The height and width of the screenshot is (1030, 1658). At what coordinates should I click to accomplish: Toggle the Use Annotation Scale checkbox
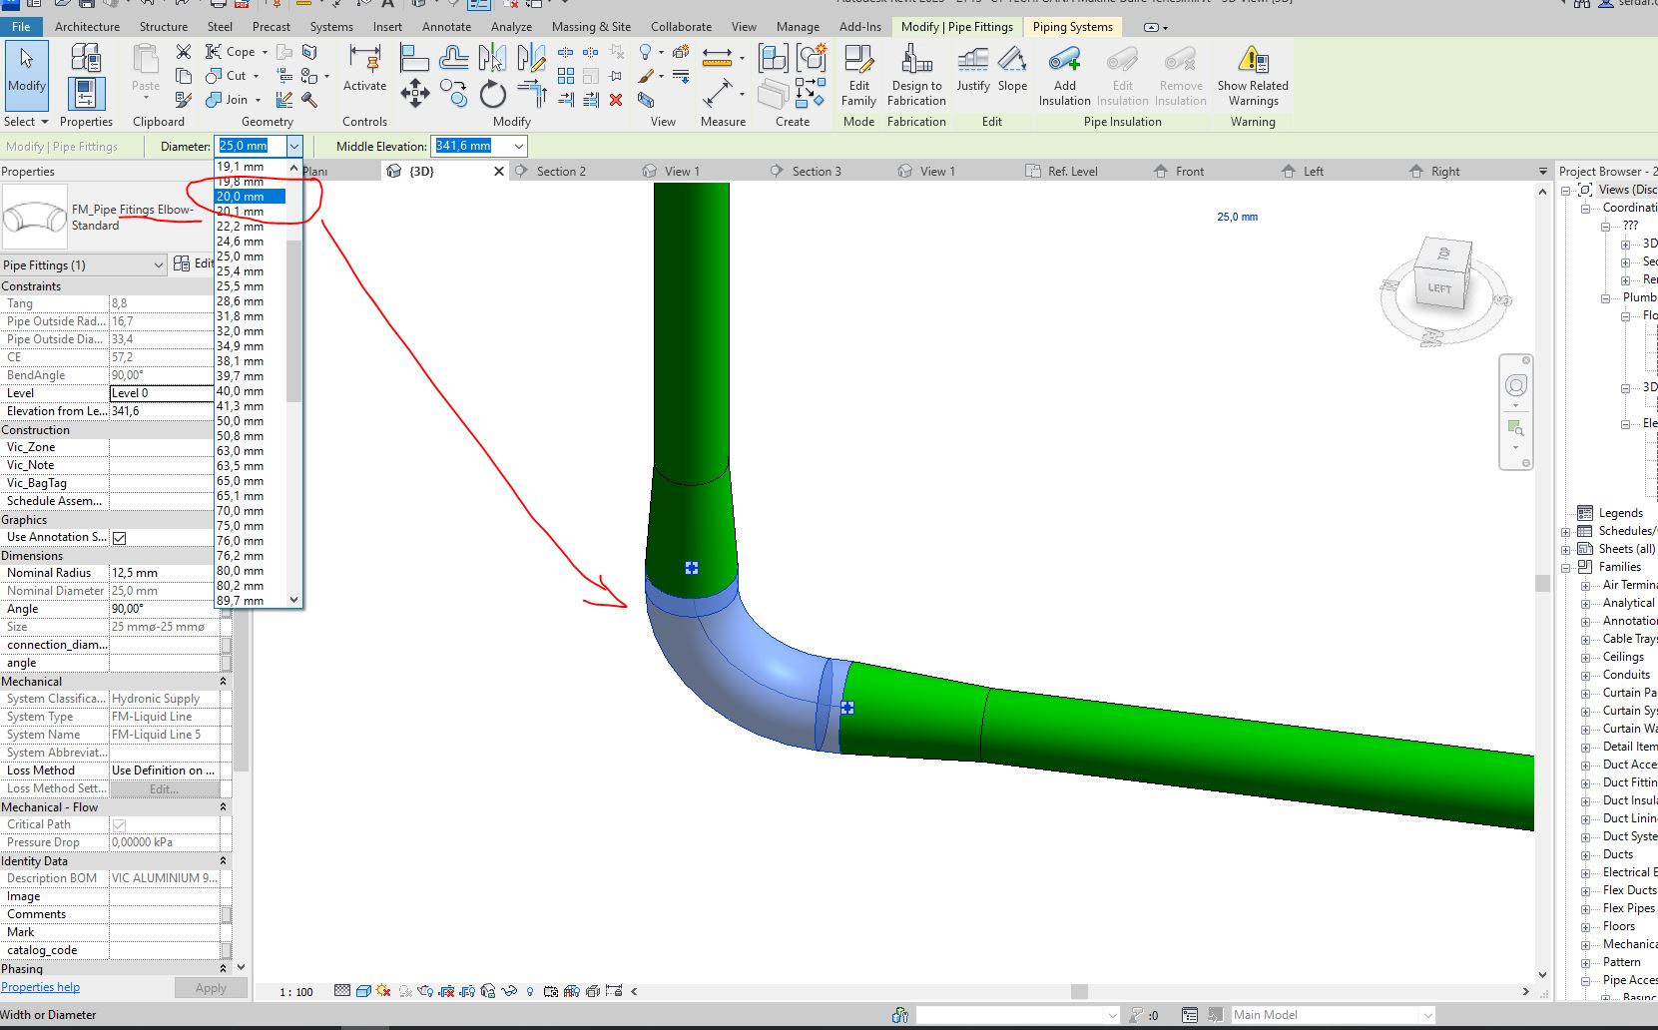point(120,538)
